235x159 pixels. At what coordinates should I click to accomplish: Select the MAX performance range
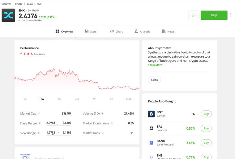tap(129, 99)
